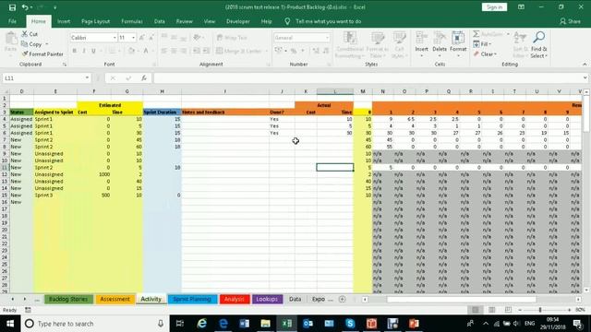Screen dimensions: 591x332
Task: Pick a fill color for cells
Action: [131, 51]
